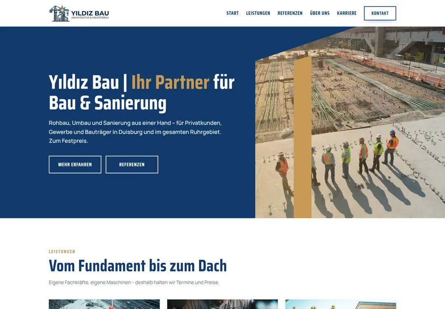This screenshot has width=445, height=309.
Task: Click the 'Vom Fundament bis zum Dach' heading
Action: tap(138, 266)
